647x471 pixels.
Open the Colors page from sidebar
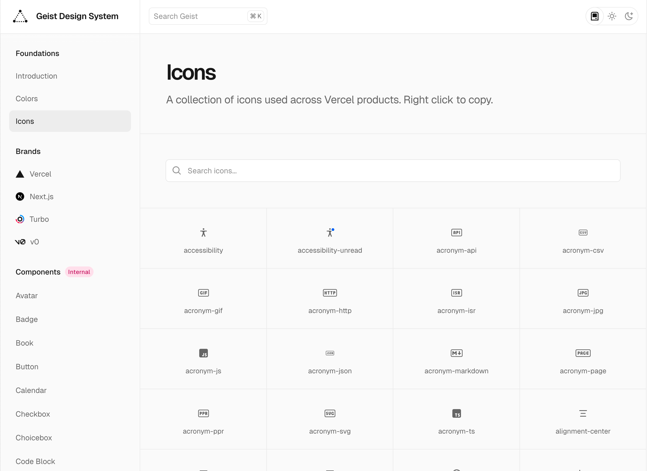pos(27,98)
